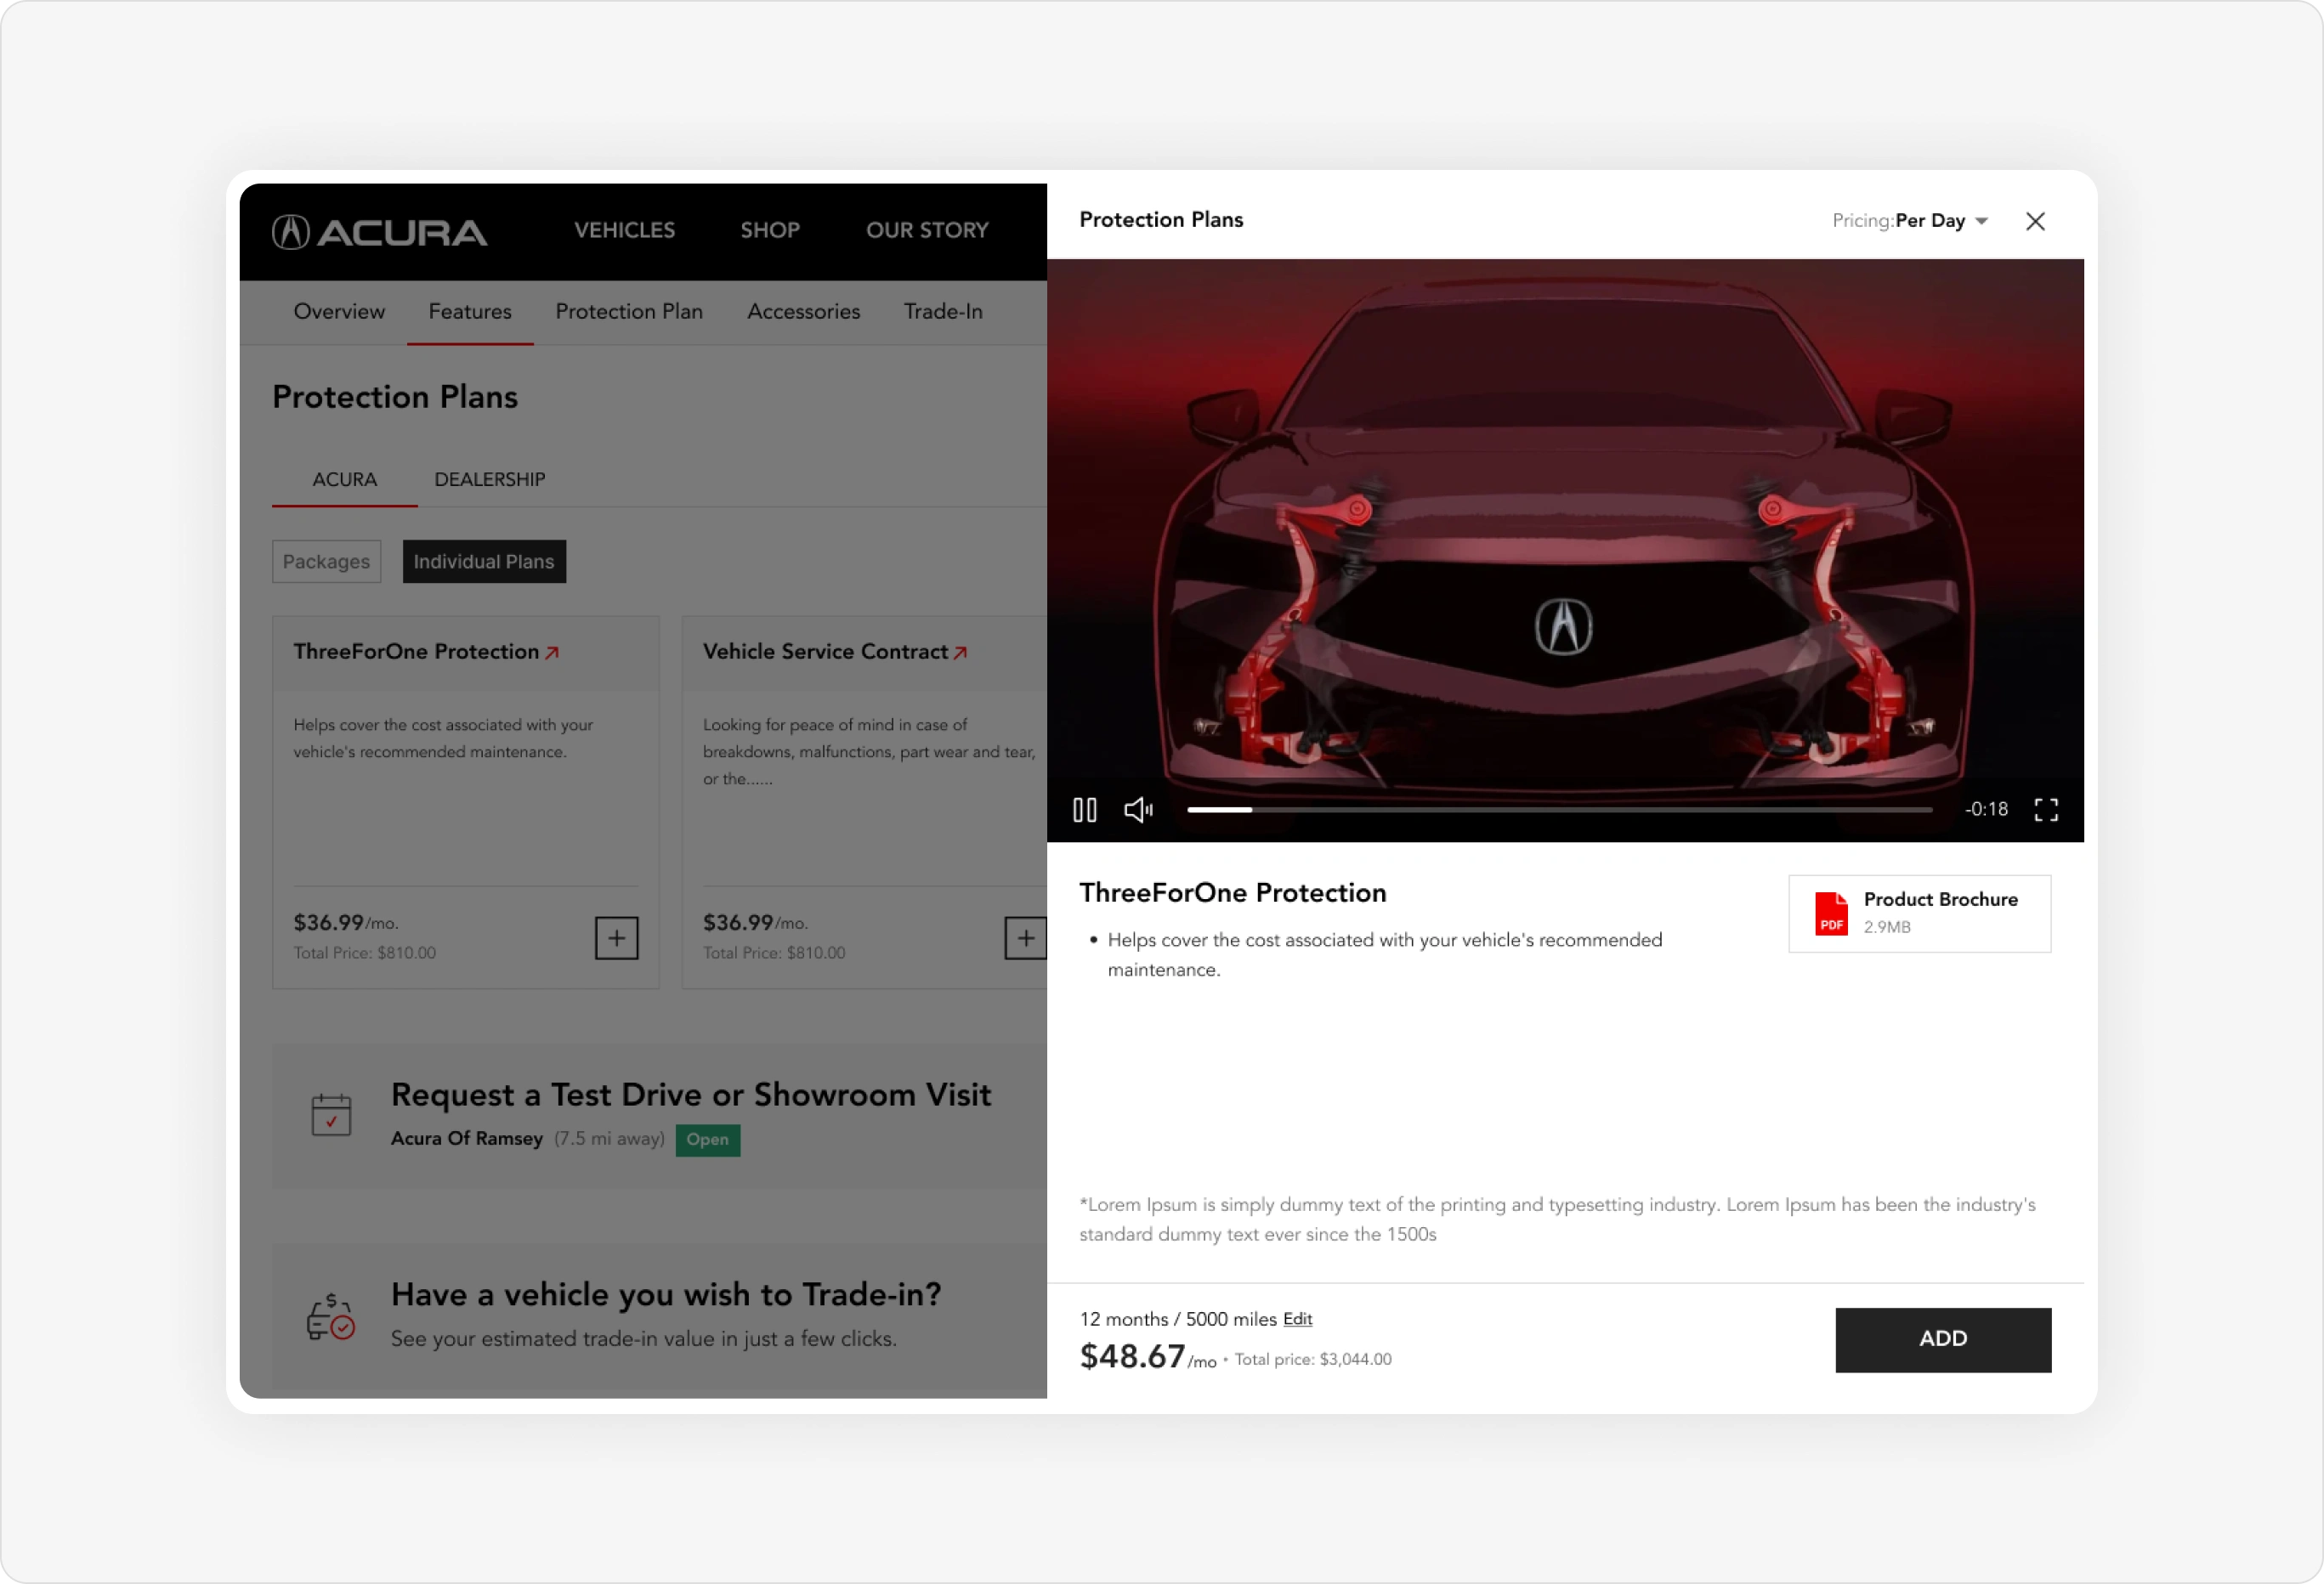2324x1584 pixels.
Task: Seek on the video progress bar
Action: tap(1559, 810)
